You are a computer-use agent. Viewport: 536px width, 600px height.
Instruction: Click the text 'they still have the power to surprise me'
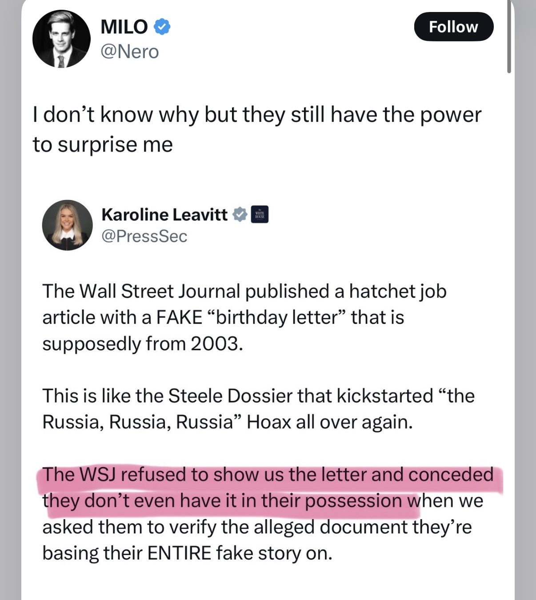click(257, 129)
